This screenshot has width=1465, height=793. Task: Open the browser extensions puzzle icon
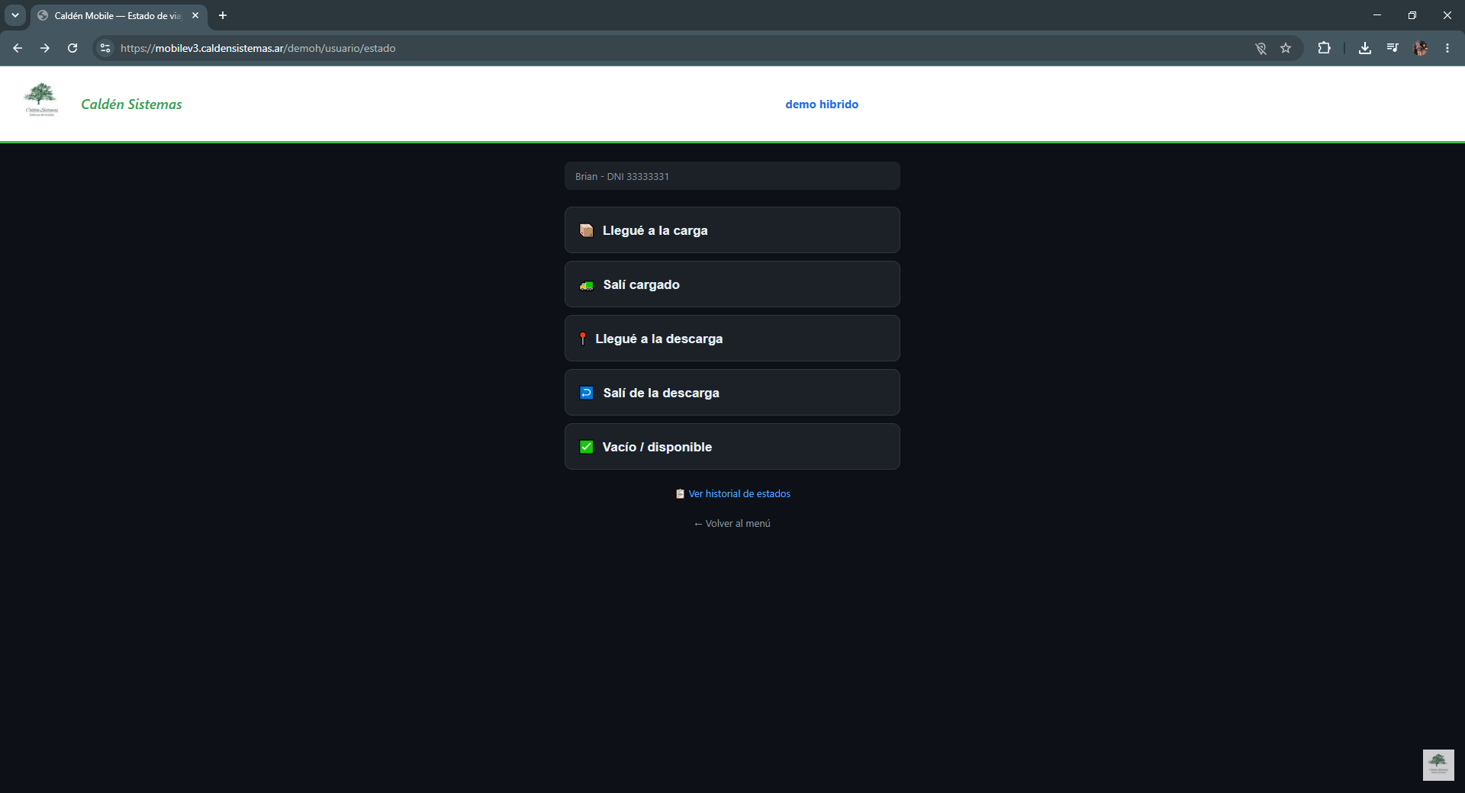click(1324, 48)
